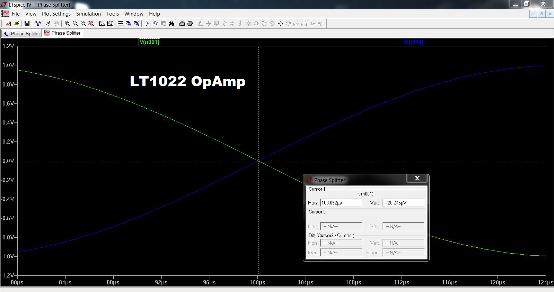Click the Diff Freq N/A field
Image resolution: width=554 pixels, height=292 pixels.
[341, 253]
